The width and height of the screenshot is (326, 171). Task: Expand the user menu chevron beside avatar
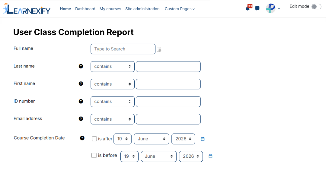click(279, 9)
